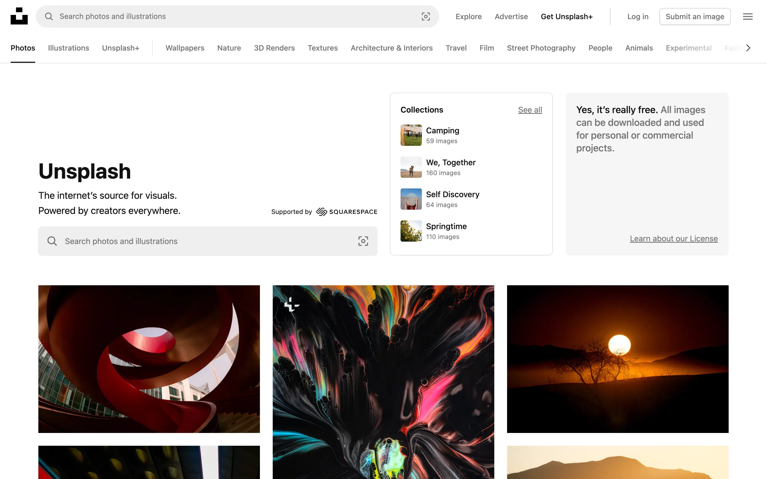Click the '59 images' text under Camping
The image size is (767, 479).
(x=442, y=141)
